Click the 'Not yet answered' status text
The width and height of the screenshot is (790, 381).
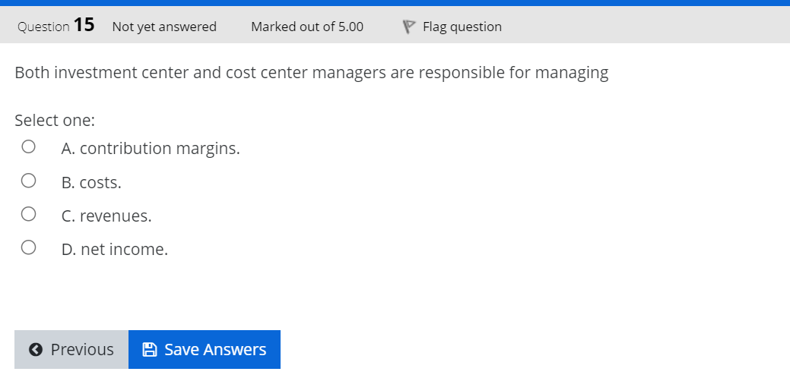(x=164, y=27)
